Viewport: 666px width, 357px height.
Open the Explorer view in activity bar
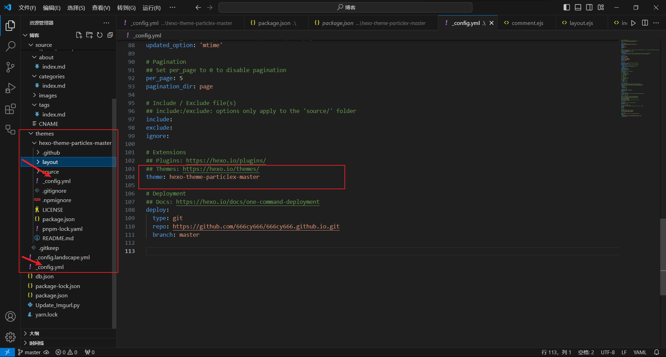[10, 25]
